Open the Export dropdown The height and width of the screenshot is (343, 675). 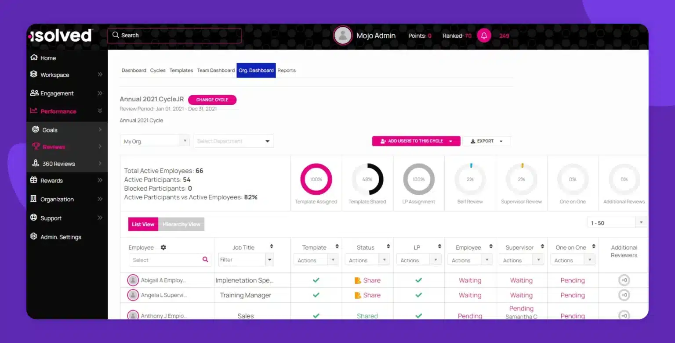(x=486, y=141)
